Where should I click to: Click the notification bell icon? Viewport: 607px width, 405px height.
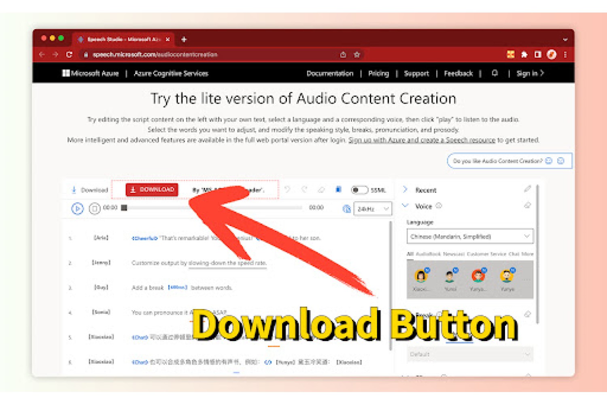click(495, 73)
